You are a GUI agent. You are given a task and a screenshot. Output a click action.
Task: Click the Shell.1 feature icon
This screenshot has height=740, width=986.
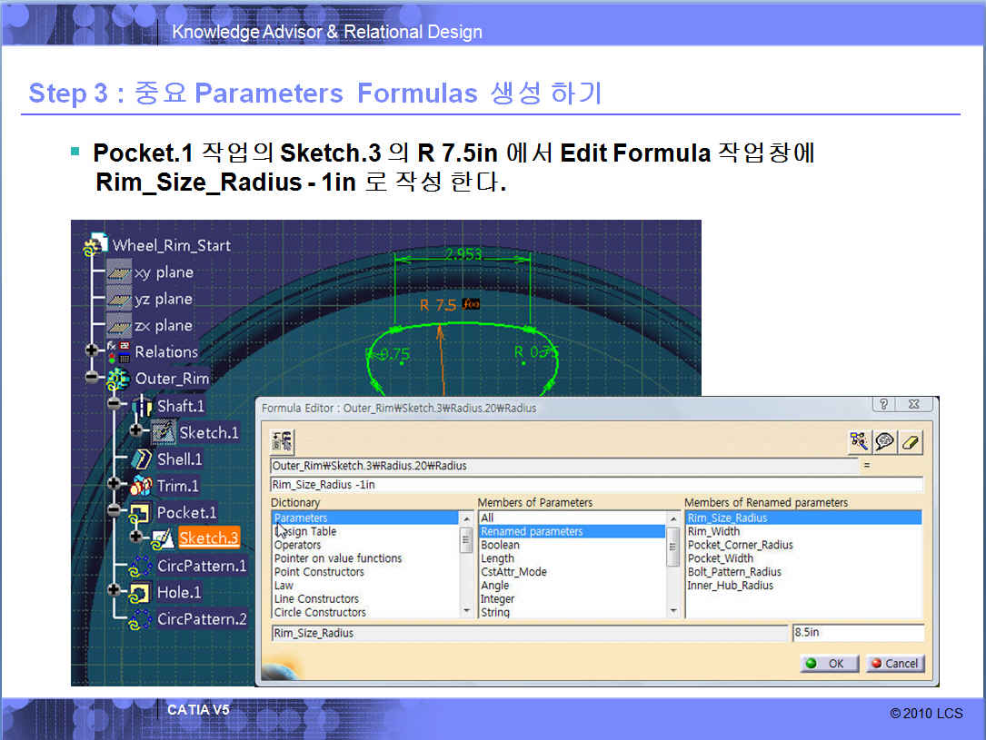pyautogui.click(x=142, y=459)
